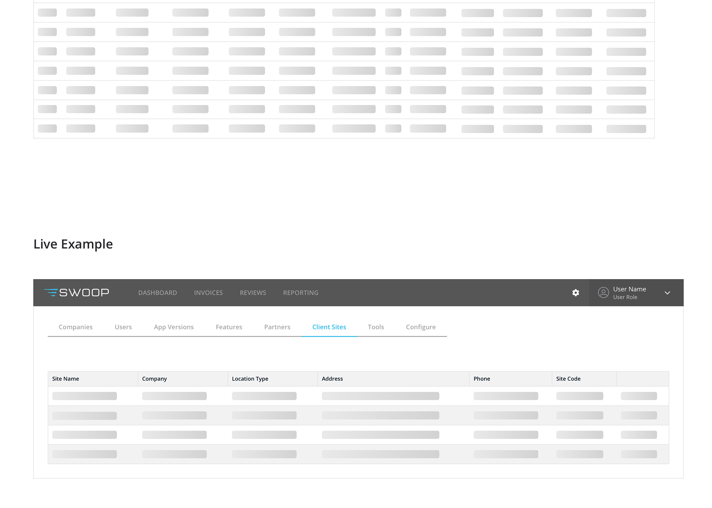
Task: Select the Features tab
Action: tap(229, 327)
